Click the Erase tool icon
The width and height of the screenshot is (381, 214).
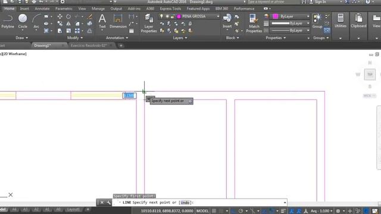click(90, 17)
